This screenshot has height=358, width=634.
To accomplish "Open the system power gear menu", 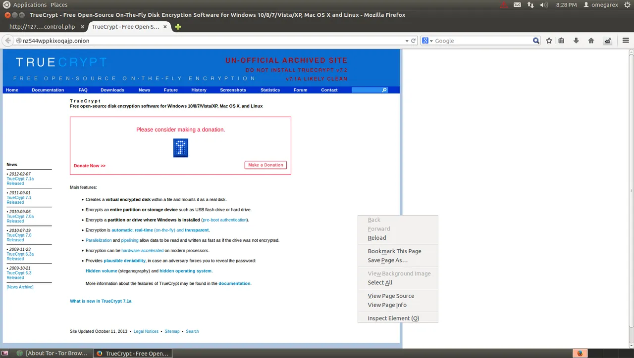I will (627, 5).
